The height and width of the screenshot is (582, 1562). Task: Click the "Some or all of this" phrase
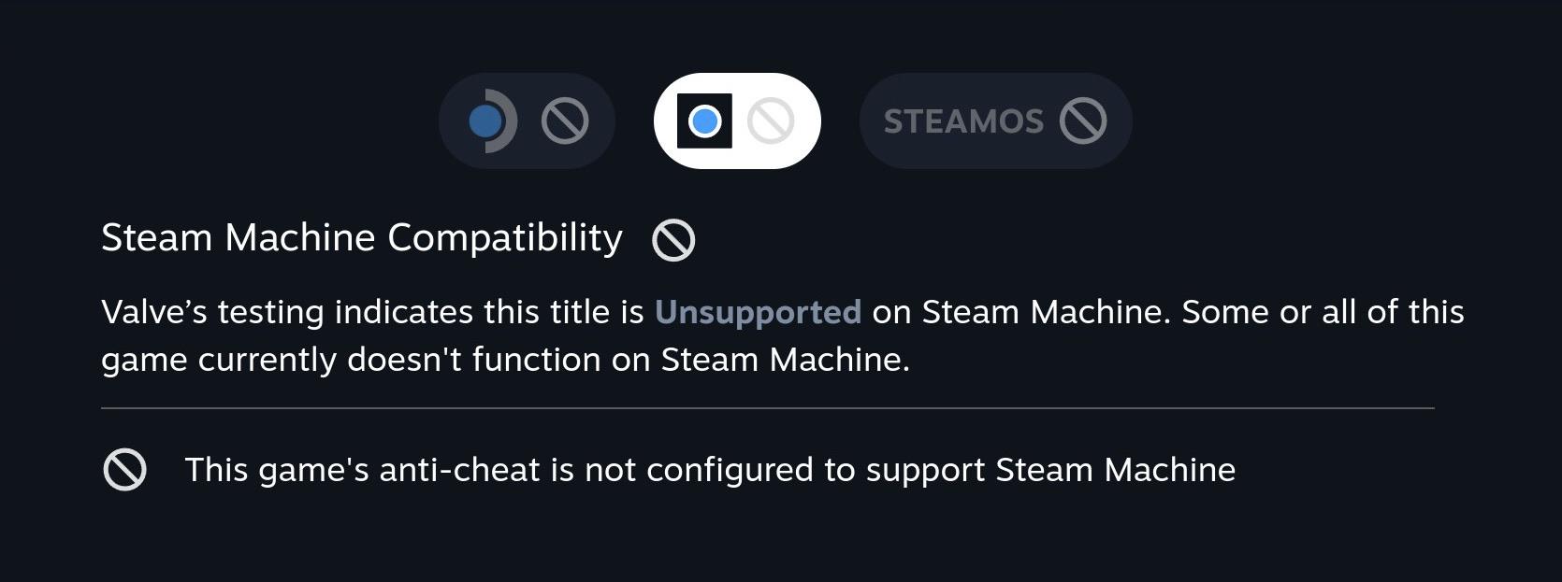(x=1323, y=312)
